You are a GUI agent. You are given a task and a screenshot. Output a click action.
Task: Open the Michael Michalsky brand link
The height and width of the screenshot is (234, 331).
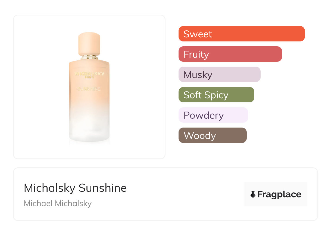coord(58,203)
